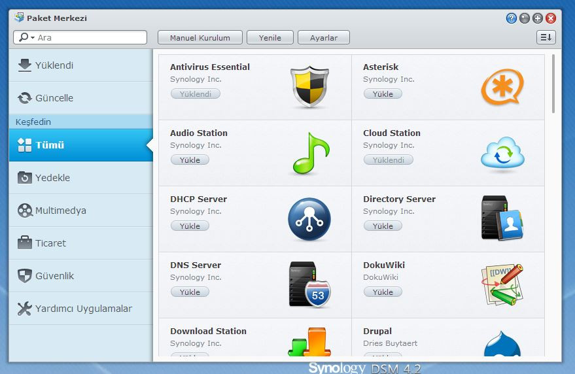The image size is (575, 374).
Task: Select the Cloud Station cloud icon
Action: (x=502, y=154)
